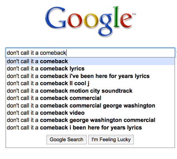Viewport: 177px width, 159px height.
Task: Click the green letter l in the logo
Action: click(x=116, y=17)
